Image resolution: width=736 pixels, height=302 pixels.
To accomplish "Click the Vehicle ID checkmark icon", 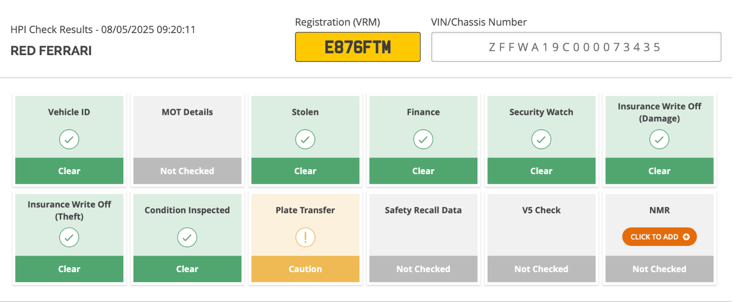I will pos(69,139).
